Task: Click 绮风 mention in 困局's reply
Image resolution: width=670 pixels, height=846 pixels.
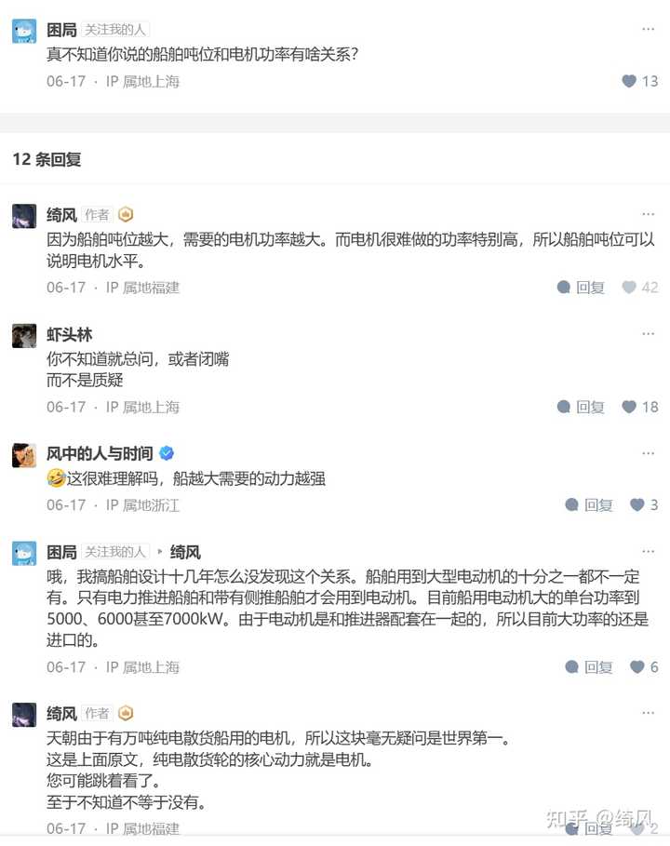Action: tap(185, 552)
